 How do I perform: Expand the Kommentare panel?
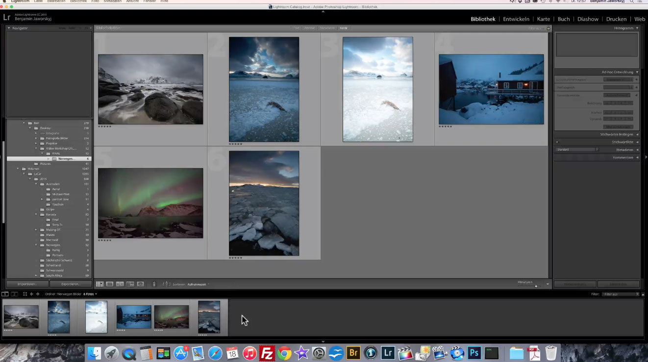click(637, 157)
